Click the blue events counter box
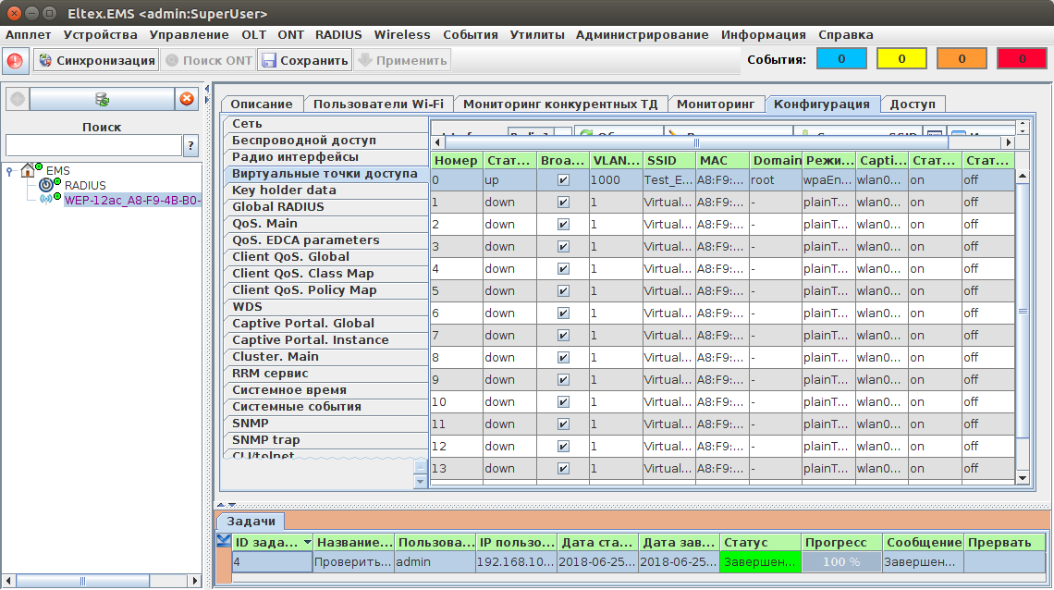 (841, 59)
